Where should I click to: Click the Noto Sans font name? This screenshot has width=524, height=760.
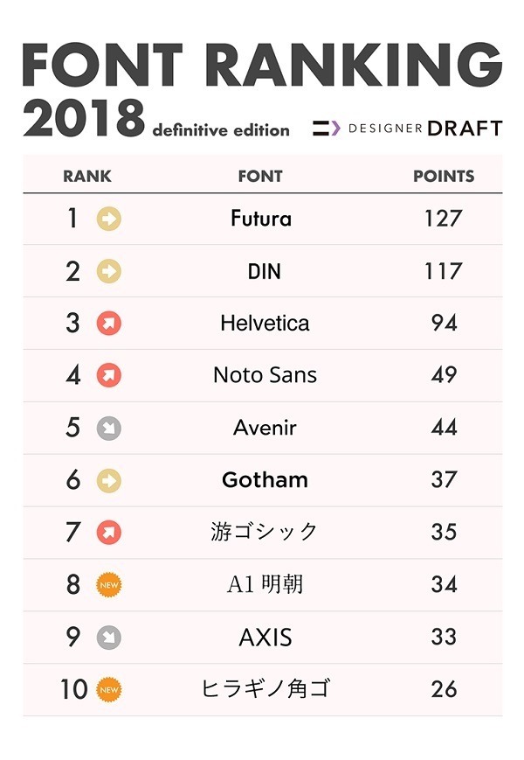pyautogui.click(x=265, y=376)
